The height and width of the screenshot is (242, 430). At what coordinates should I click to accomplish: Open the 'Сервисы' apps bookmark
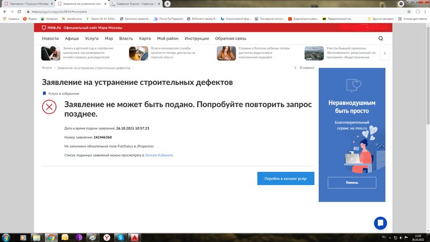(11, 19)
